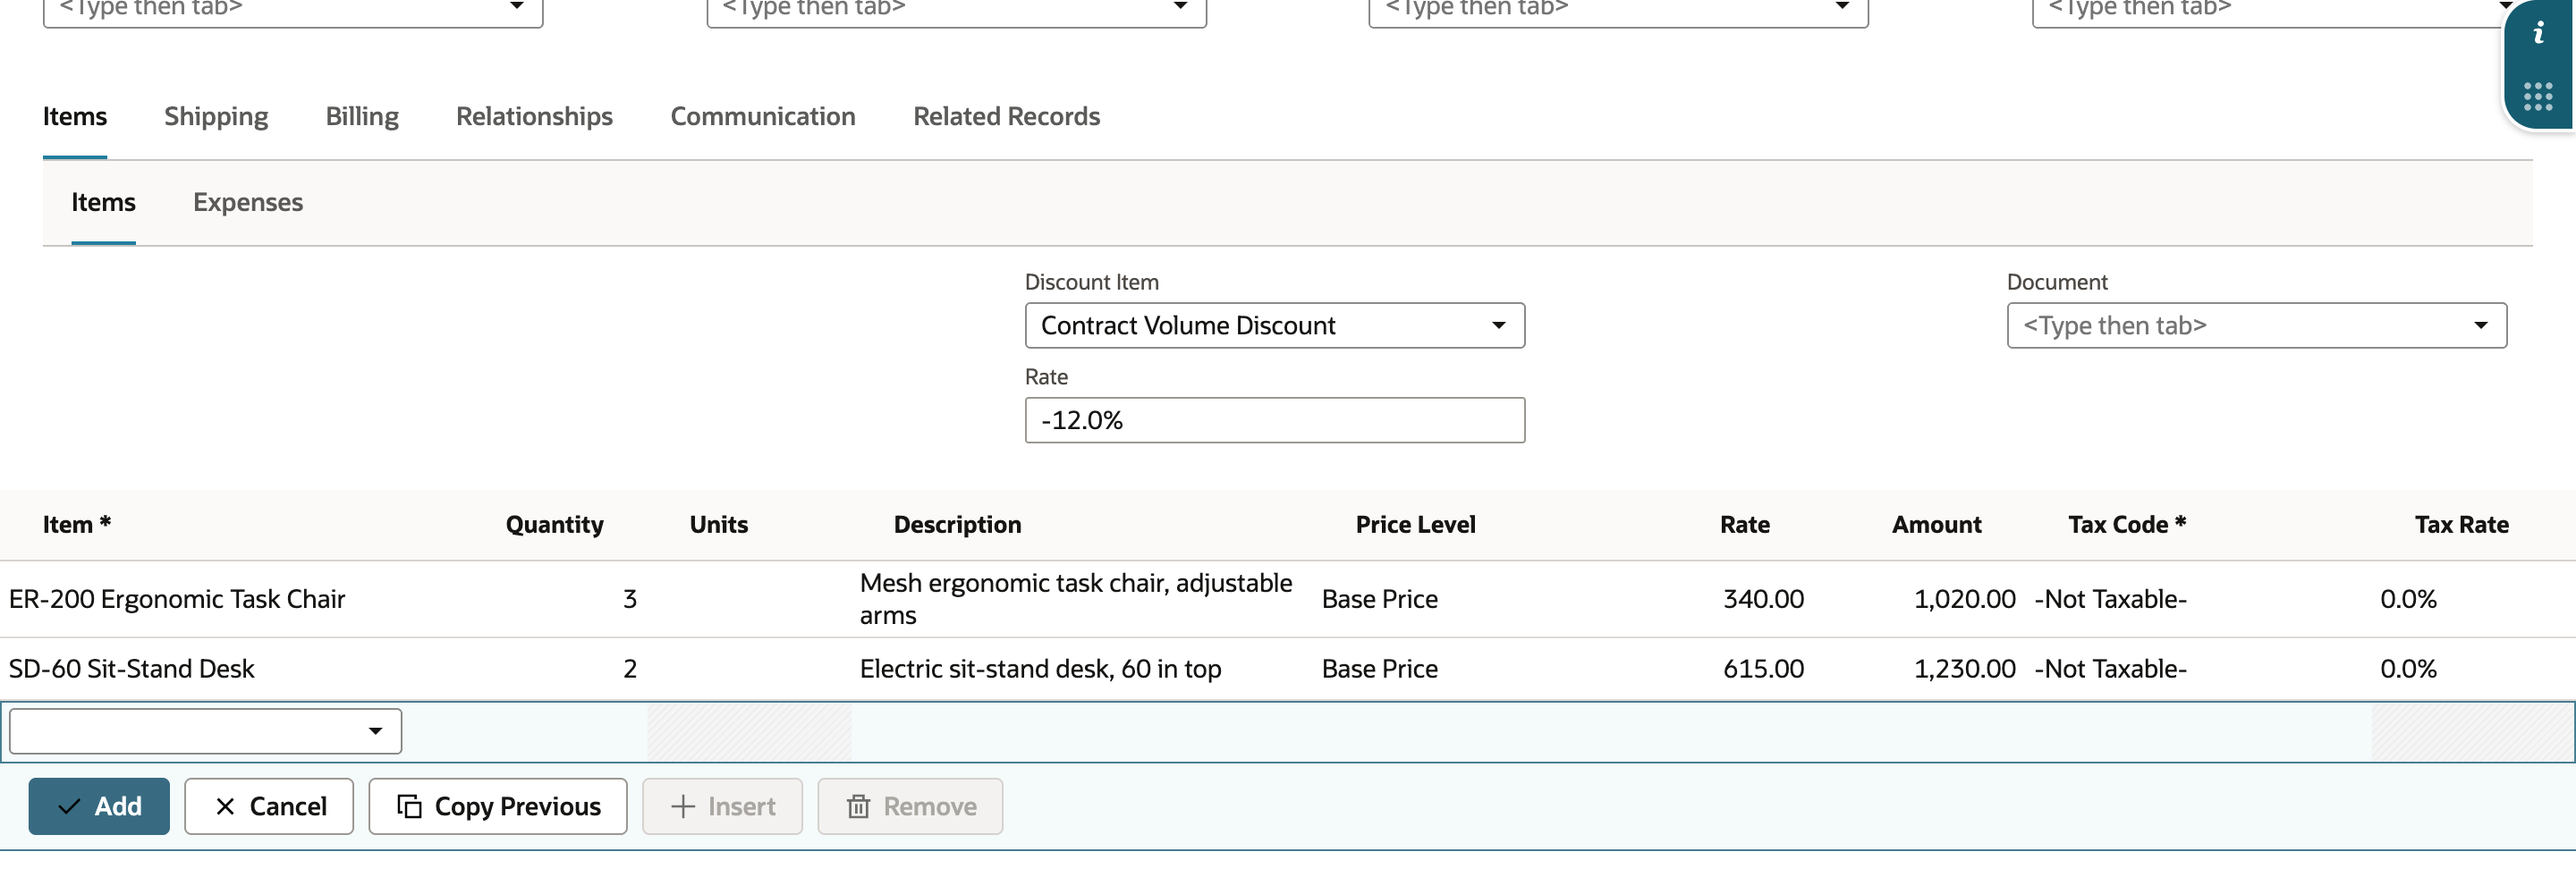Viewport: 2576px width, 894px height.
Task: Click the Mesh ergonomic task chair description
Action: [1076, 599]
